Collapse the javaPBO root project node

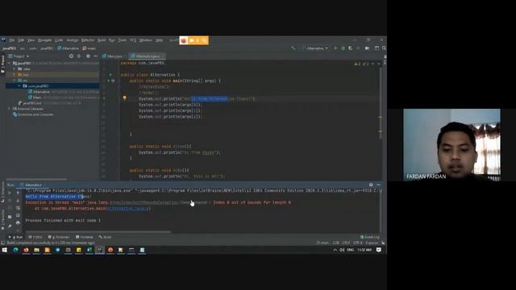(9, 63)
